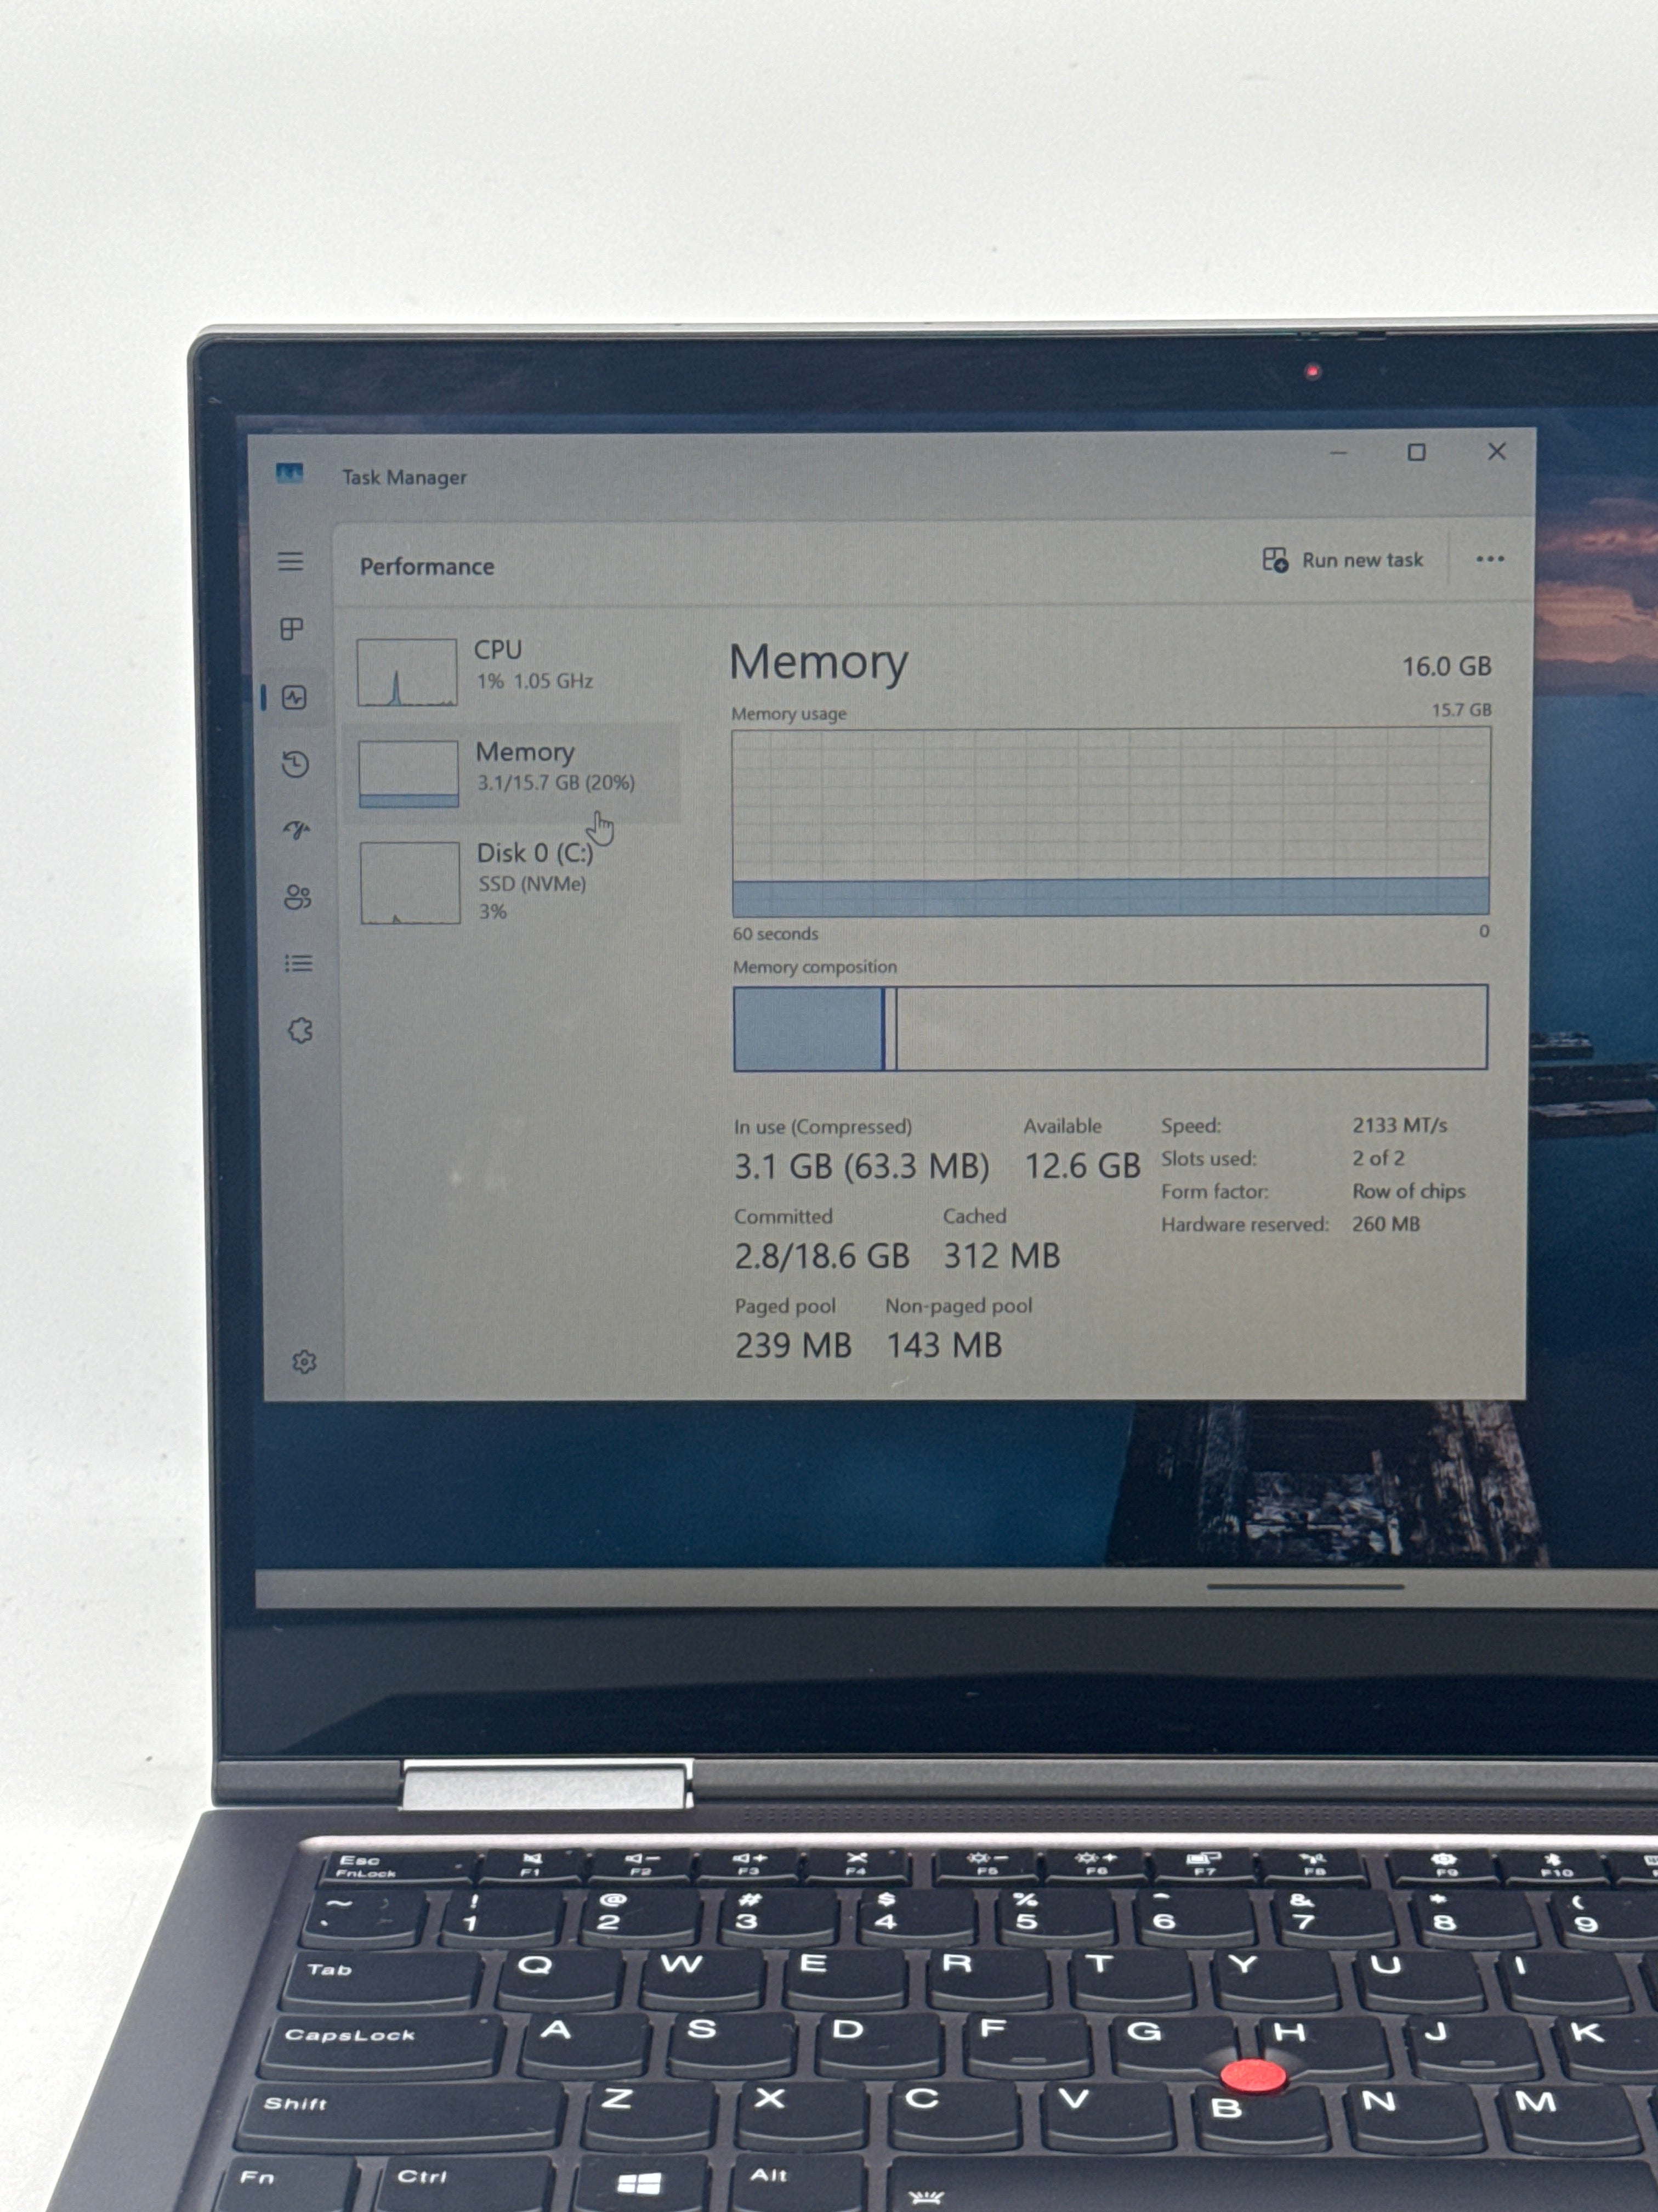This screenshot has width=1658, height=2212.
Task: Open Task Manager settings gear
Action: click(x=305, y=1361)
